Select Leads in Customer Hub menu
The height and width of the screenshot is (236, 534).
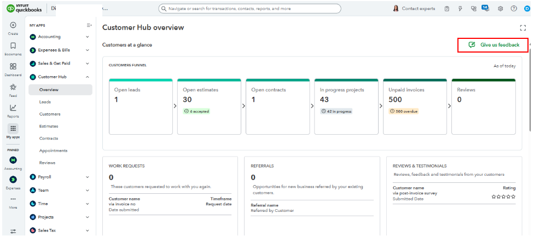[x=45, y=102]
